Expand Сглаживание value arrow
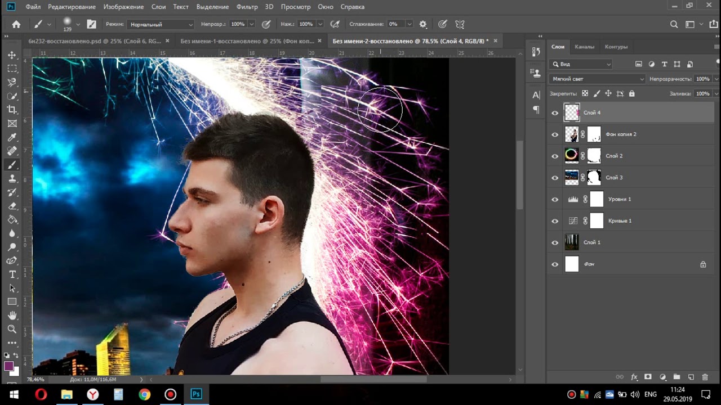This screenshot has width=721, height=405. [x=409, y=24]
